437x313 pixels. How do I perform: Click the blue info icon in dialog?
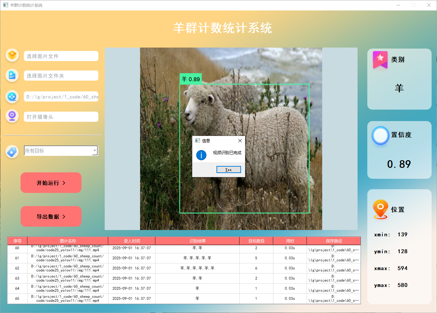201,155
